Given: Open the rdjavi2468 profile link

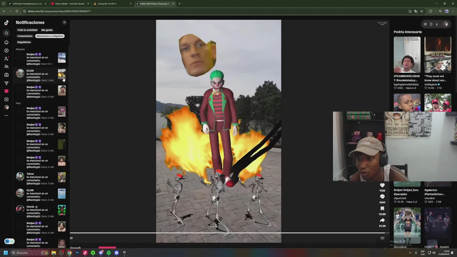Looking at the screenshot, I should (x=400, y=198).
